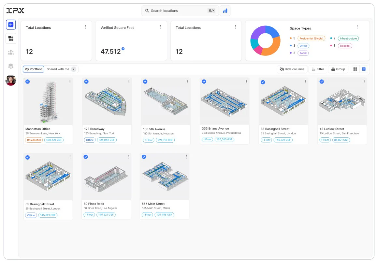
Task: Open options menu on first Total Locations card
Action: click(86, 27)
